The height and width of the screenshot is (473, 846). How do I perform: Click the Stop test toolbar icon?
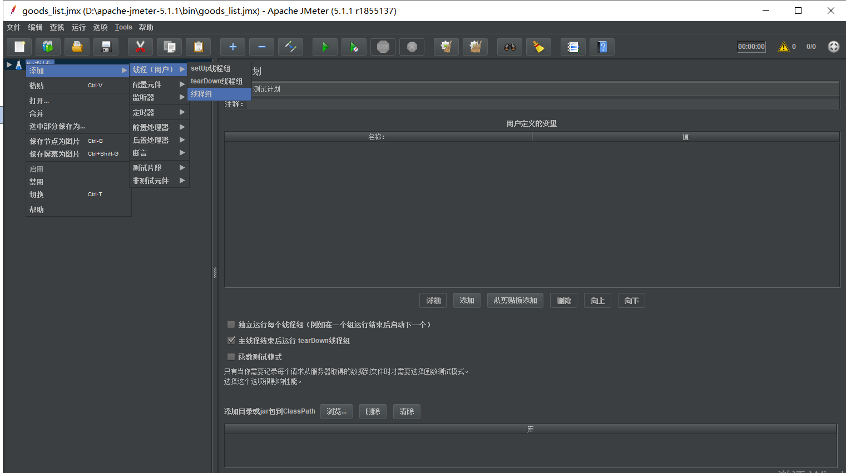[383, 47]
